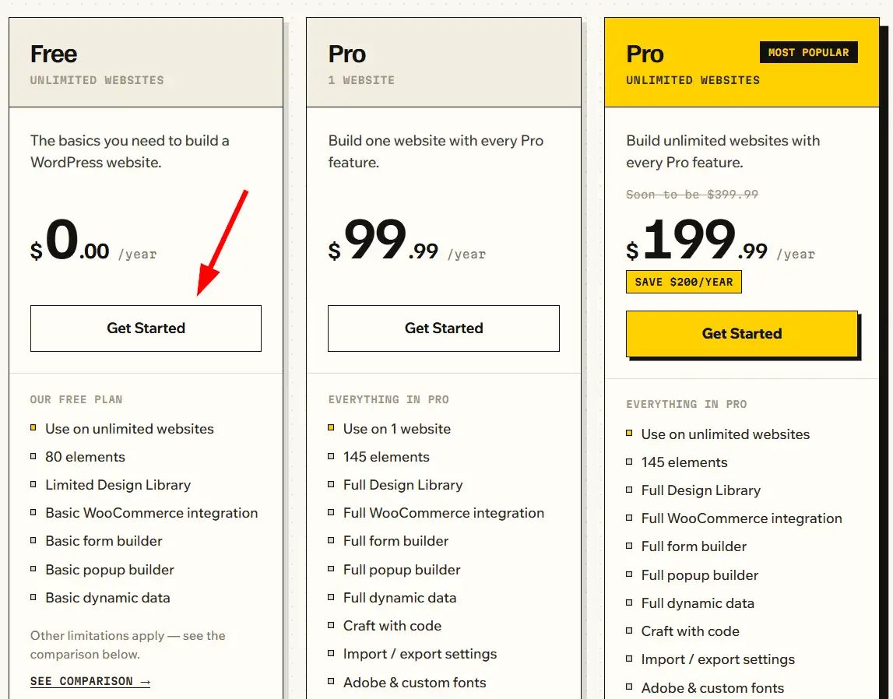Click Import / export settings in middle plan

(x=420, y=654)
